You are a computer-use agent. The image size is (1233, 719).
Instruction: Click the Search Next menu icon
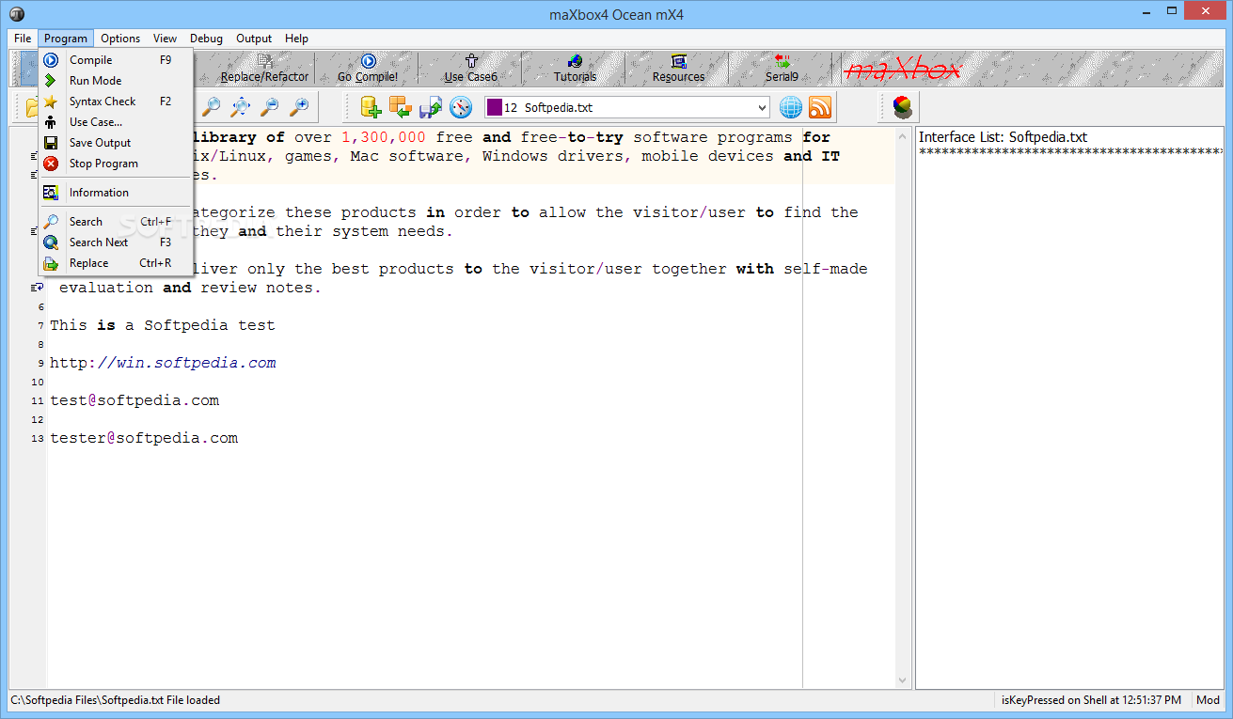pos(51,242)
